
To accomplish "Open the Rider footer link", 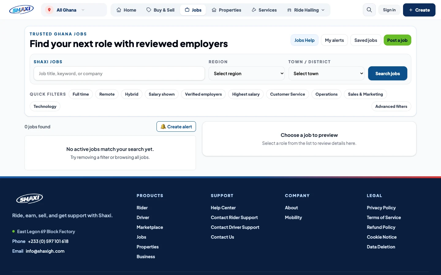I will pyautogui.click(x=142, y=208).
